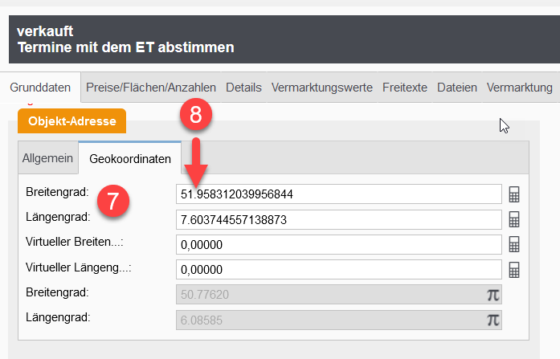This screenshot has width=560, height=359.
Task: Open the Vermarktung tab
Action: click(519, 88)
